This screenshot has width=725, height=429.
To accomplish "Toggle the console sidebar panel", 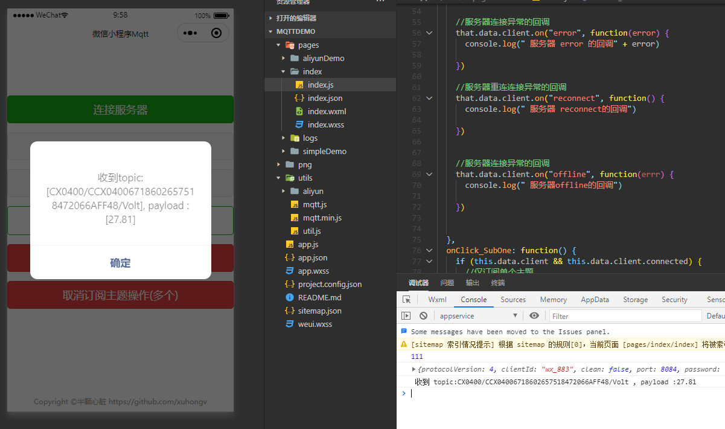I will click(x=406, y=315).
